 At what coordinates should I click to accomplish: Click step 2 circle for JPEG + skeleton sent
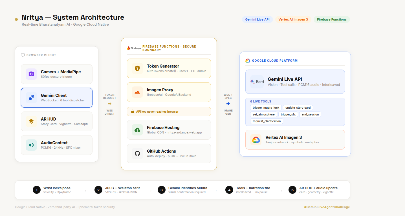98,190
